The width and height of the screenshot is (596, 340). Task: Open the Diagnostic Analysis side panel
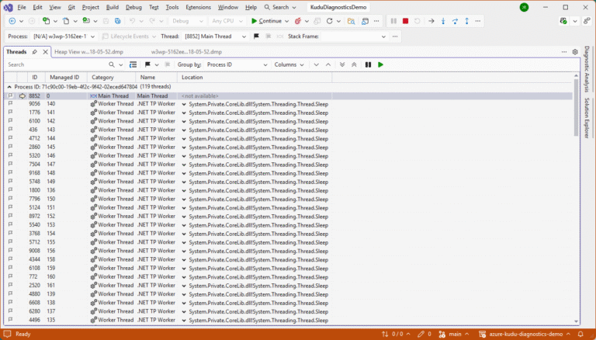(587, 69)
